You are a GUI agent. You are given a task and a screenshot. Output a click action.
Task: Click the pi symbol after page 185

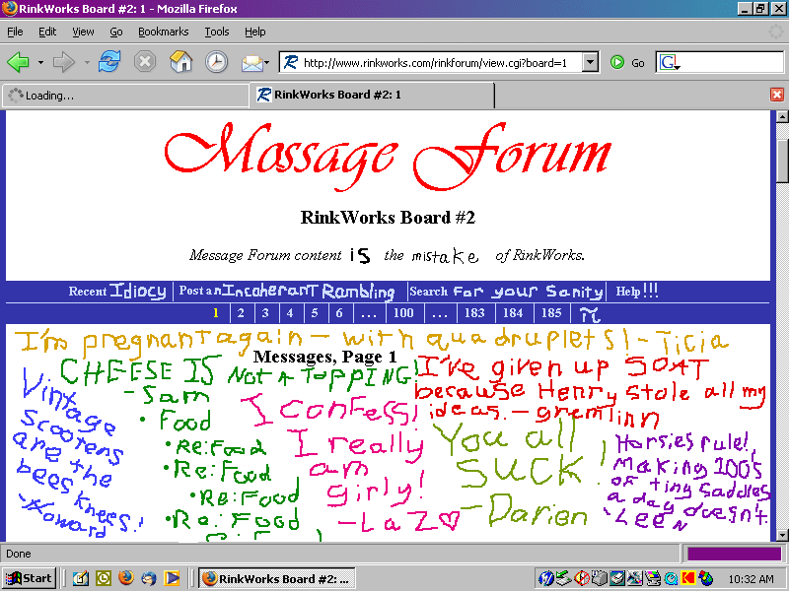[589, 314]
